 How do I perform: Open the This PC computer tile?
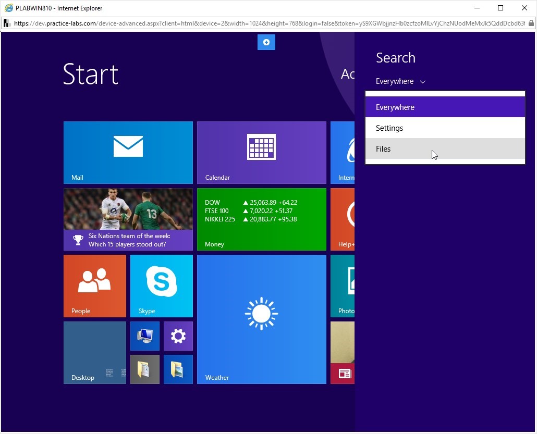(145, 336)
